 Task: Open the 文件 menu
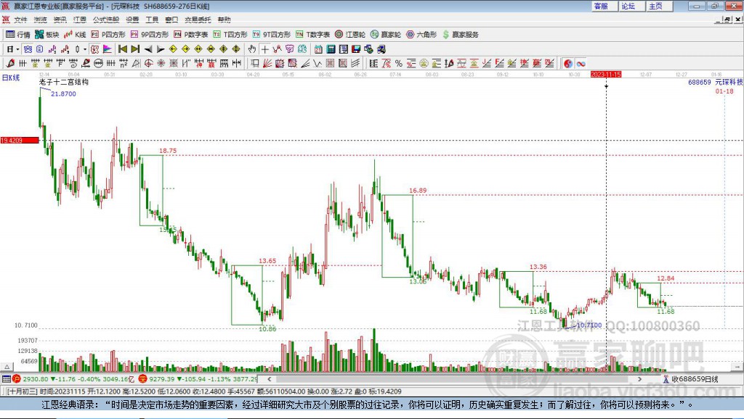pyautogui.click(x=20, y=20)
